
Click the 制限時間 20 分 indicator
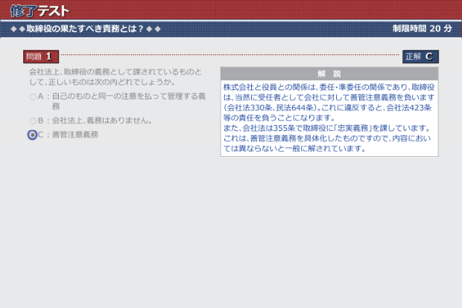click(x=422, y=28)
